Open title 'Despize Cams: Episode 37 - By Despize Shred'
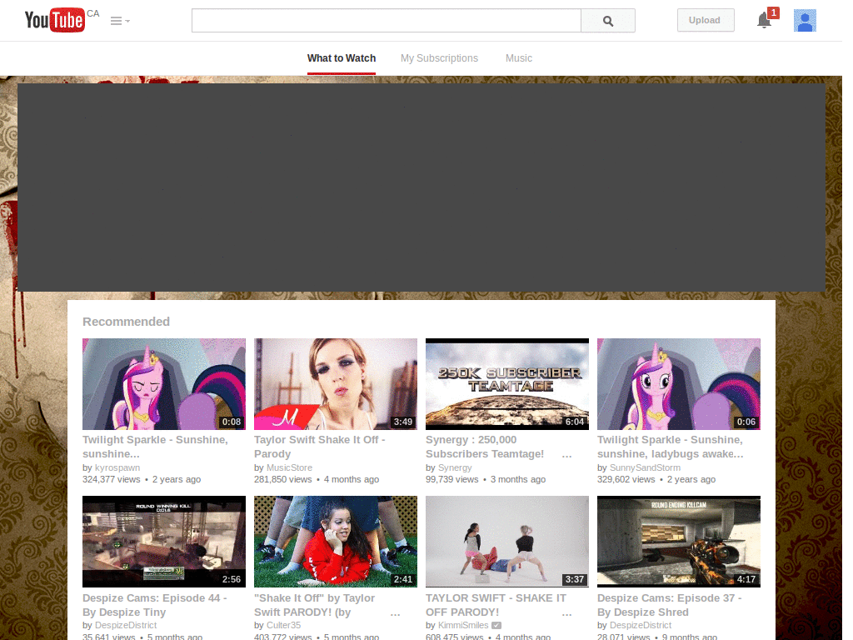This screenshot has width=853, height=640. tap(670, 605)
